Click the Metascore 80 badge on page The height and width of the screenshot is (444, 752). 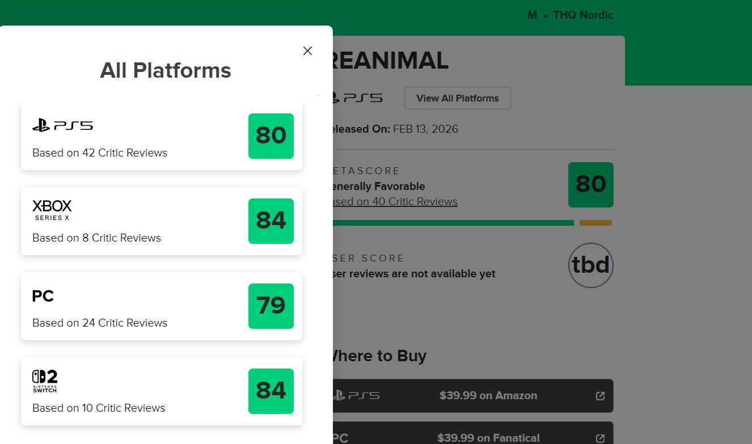(x=590, y=185)
